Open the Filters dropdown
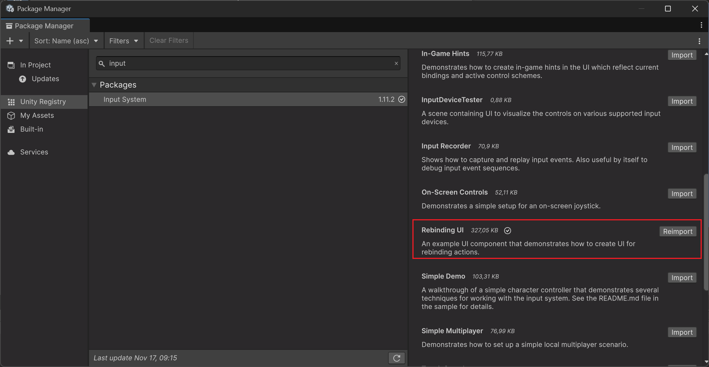 (123, 40)
